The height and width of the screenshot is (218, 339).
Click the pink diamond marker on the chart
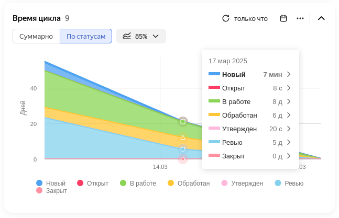tap(183, 159)
